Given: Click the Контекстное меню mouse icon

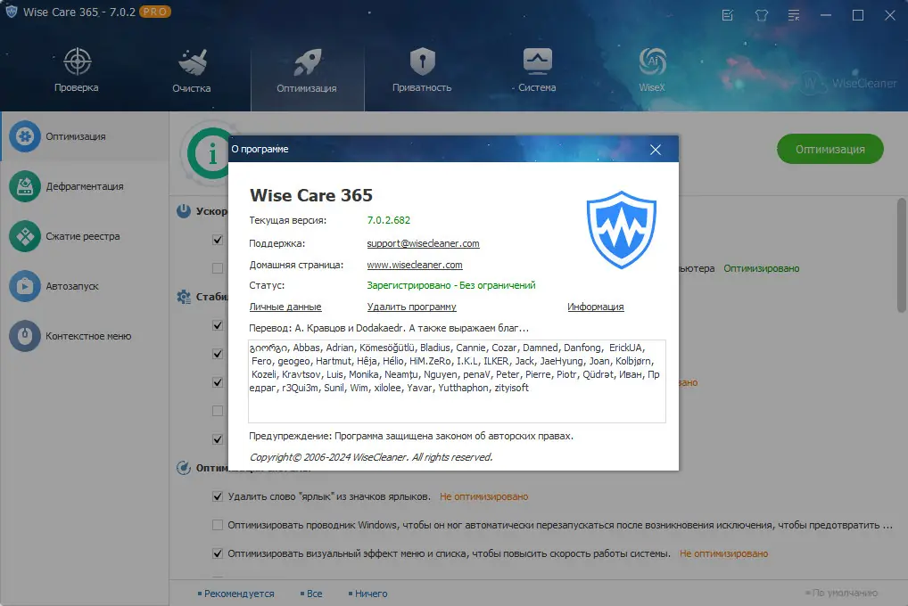Looking at the screenshot, I should click(x=25, y=336).
